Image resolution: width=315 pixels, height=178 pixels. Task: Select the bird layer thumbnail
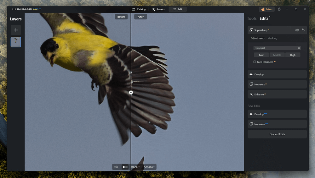[16, 42]
